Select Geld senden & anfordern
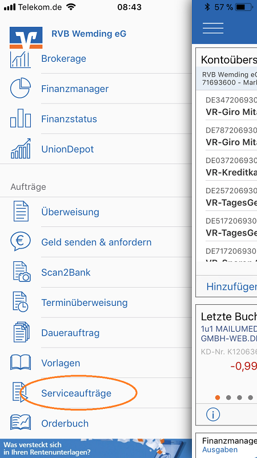 (97, 242)
